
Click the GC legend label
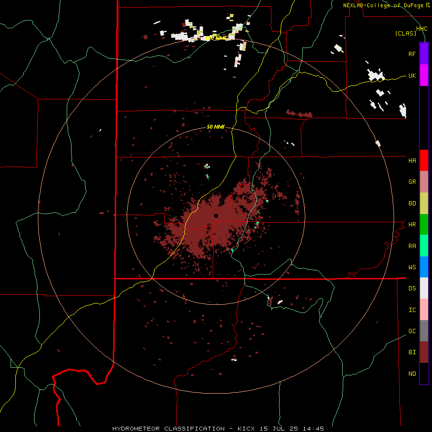point(412,331)
